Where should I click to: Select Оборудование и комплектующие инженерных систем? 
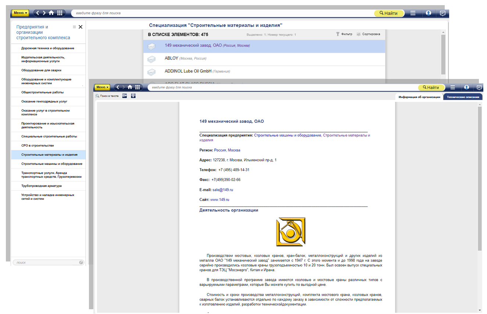tap(48, 81)
